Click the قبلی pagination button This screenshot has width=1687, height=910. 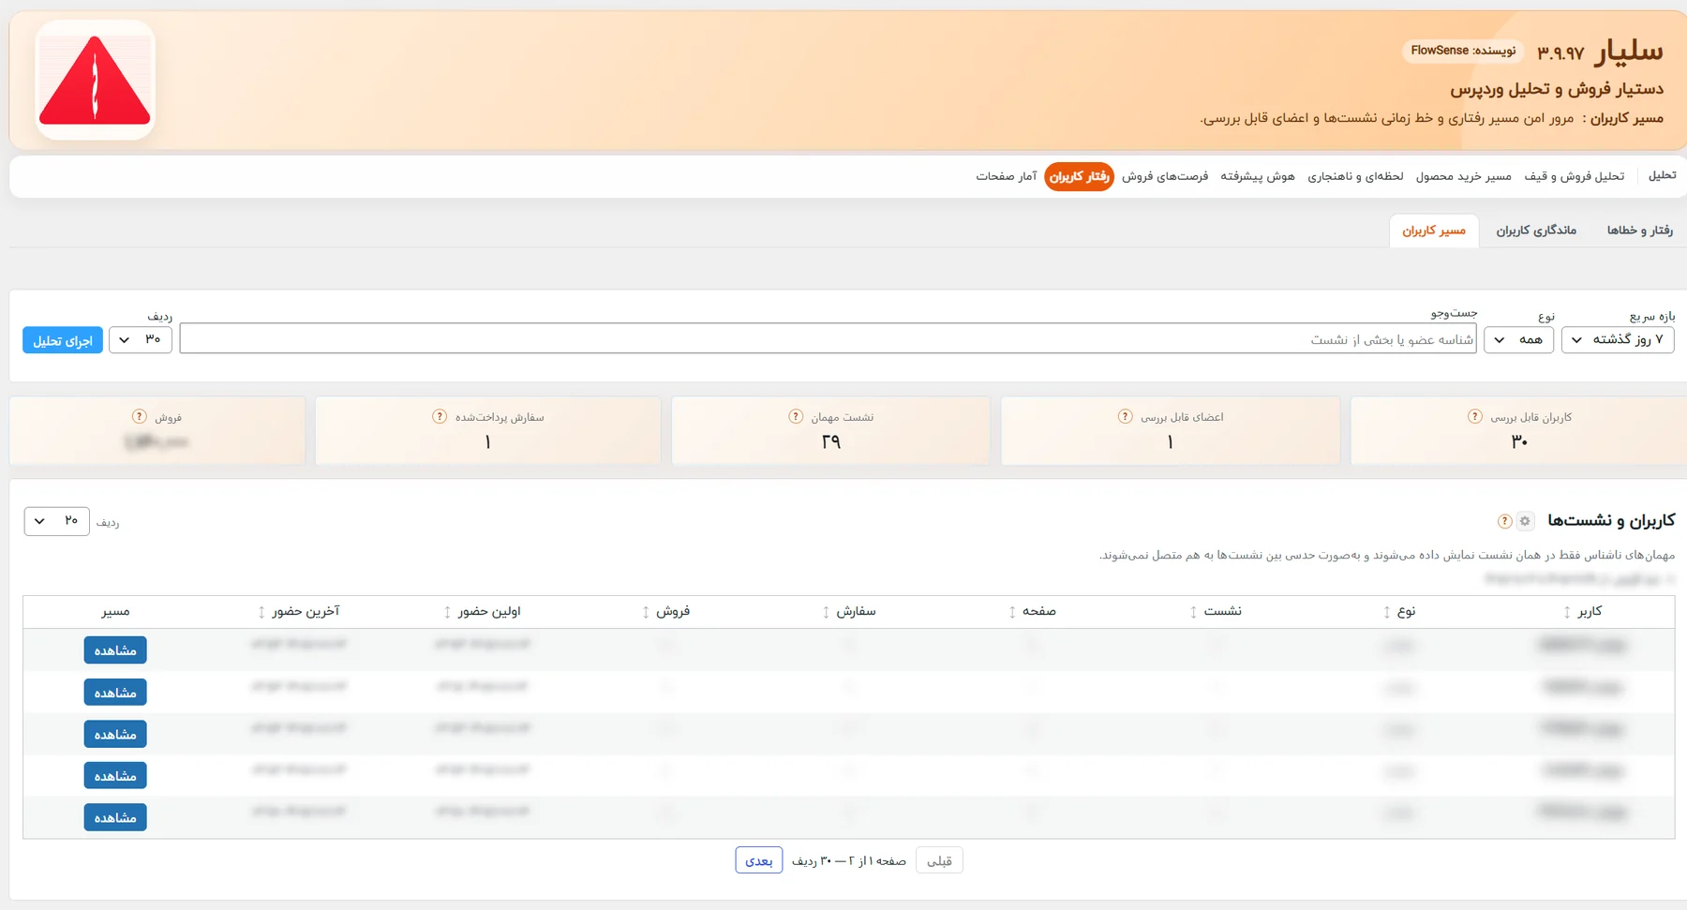(x=939, y=860)
